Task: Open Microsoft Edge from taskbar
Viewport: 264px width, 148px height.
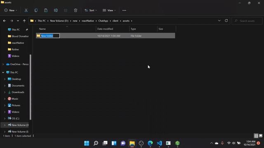Action: tap(150, 143)
